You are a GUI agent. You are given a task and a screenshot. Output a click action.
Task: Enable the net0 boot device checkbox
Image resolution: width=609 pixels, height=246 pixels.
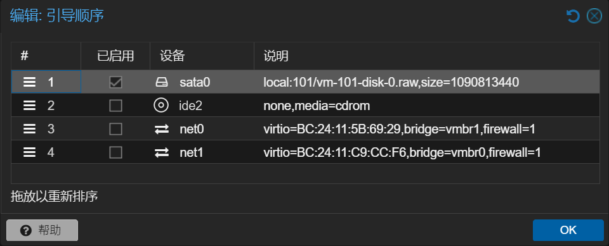tap(115, 129)
